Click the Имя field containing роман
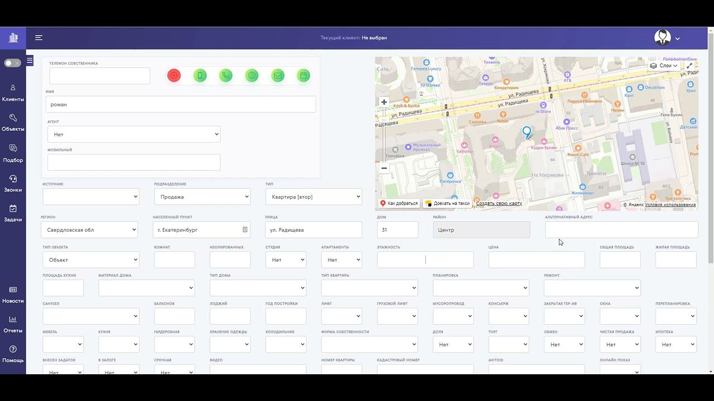Screen dimensions: 714x401 coord(181,104)
